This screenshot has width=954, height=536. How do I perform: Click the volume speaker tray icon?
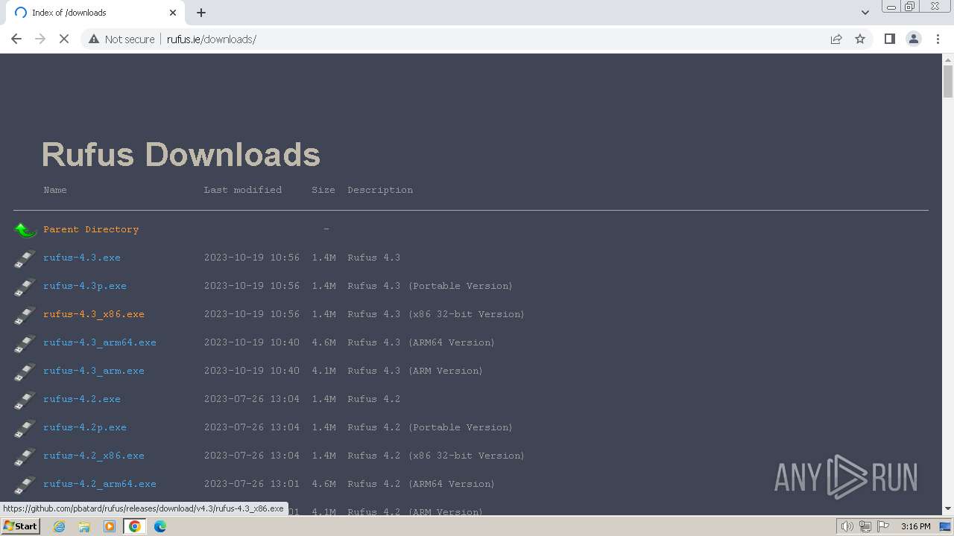coord(847,526)
